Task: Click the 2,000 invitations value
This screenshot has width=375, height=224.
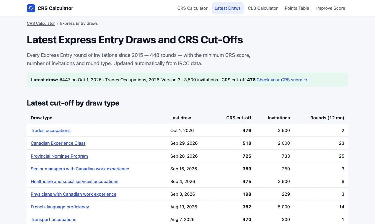Action: pyautogui.click(x=284, y=143)
